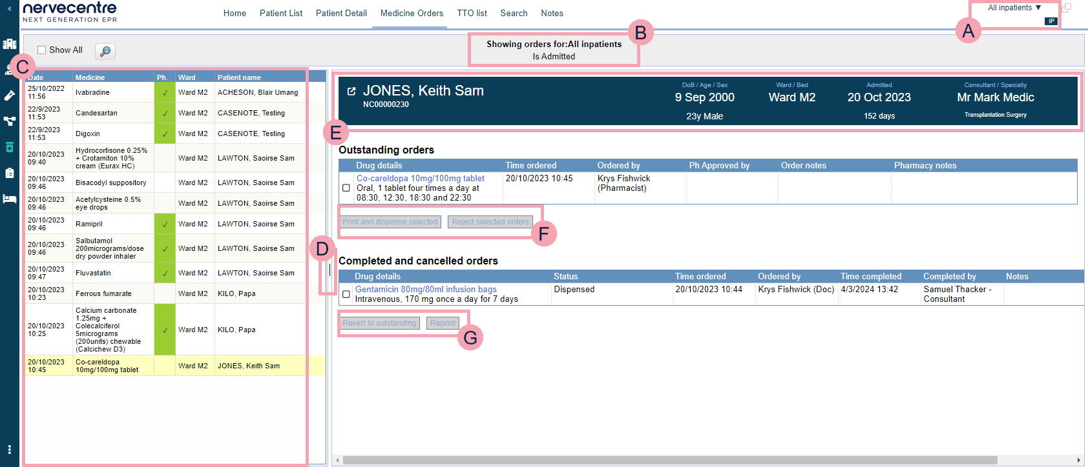
Task: Click the network flow sidebar icon
Action: (x=9, y=121)
